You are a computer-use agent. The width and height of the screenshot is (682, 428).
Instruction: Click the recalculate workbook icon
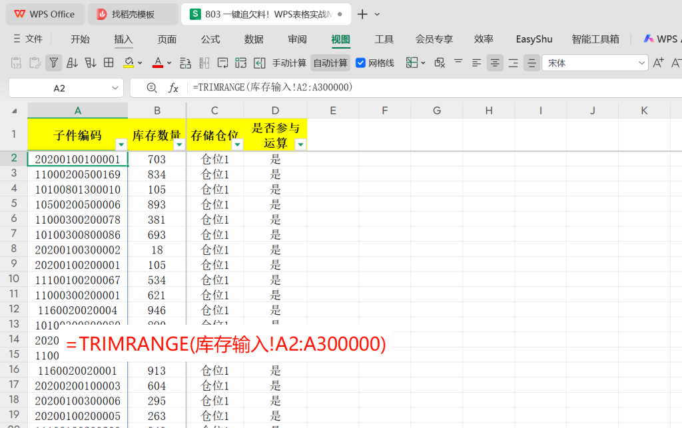(x=241, y=63)
